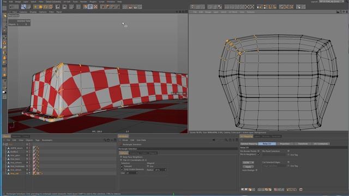Click the Apply button in Relax UV

[x=248, y=167]
